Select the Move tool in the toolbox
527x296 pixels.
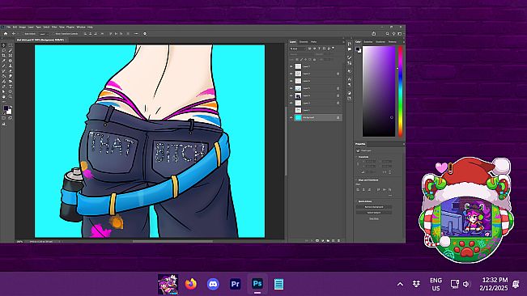tap(3, 45)
